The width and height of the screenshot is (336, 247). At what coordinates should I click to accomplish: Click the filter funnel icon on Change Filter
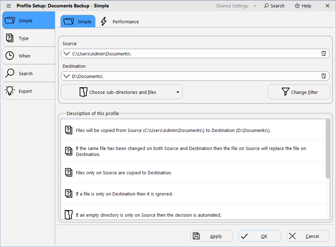coord(285,92)
